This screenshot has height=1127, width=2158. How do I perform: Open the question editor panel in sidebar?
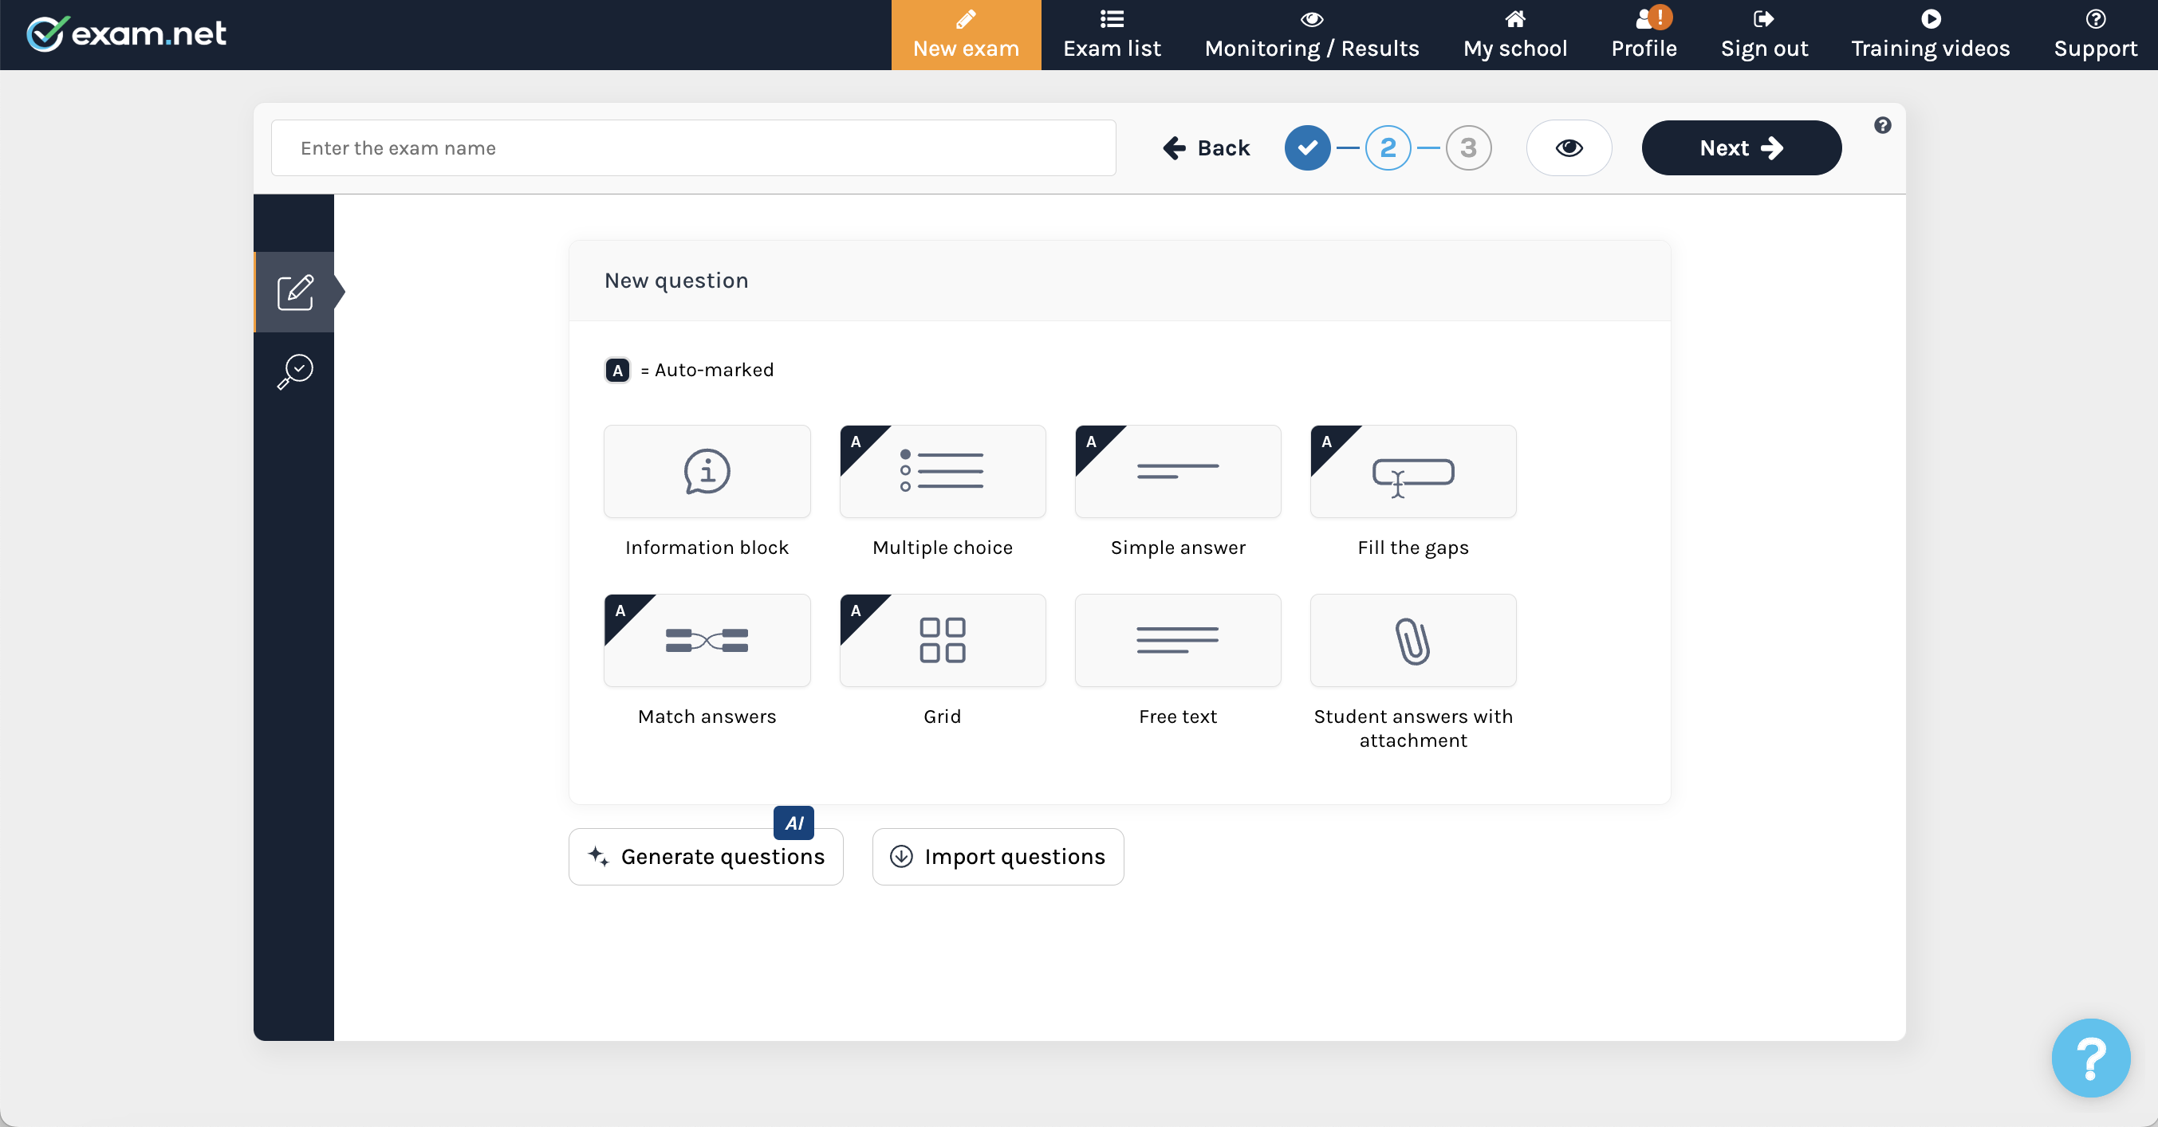(x=294, y=293)
